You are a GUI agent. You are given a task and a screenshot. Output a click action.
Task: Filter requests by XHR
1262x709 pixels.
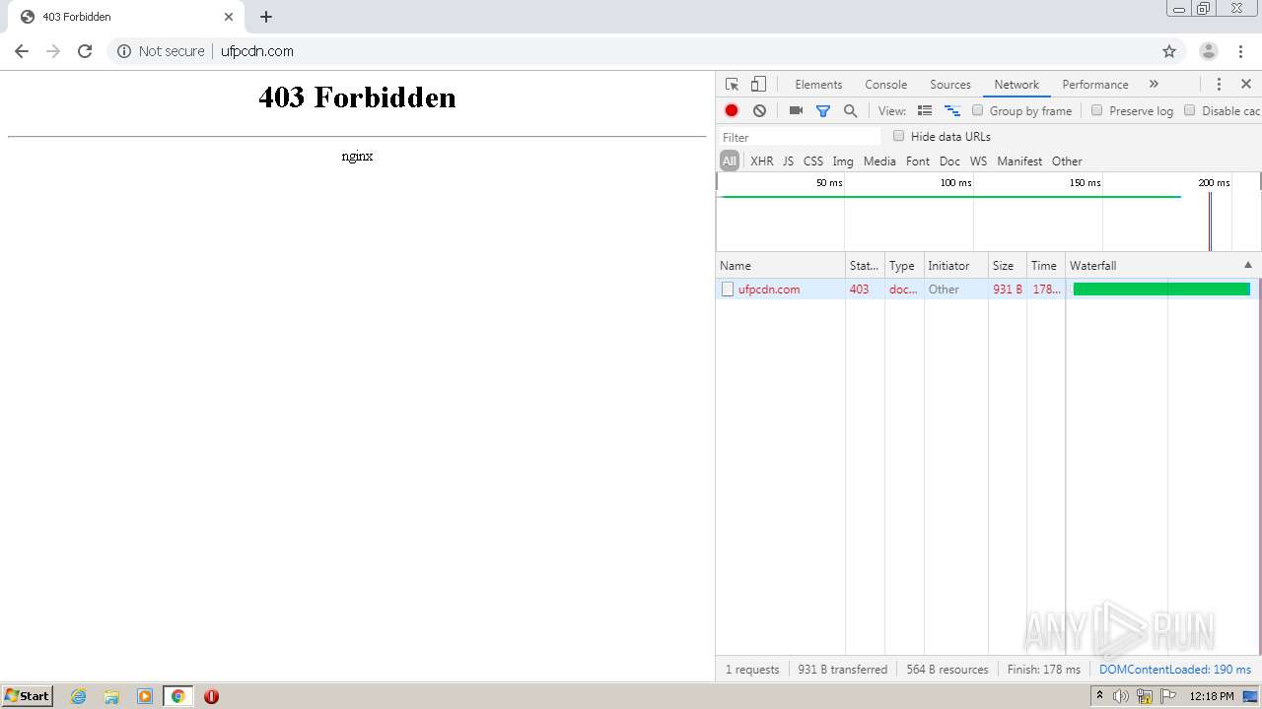[x=762, y=161]
